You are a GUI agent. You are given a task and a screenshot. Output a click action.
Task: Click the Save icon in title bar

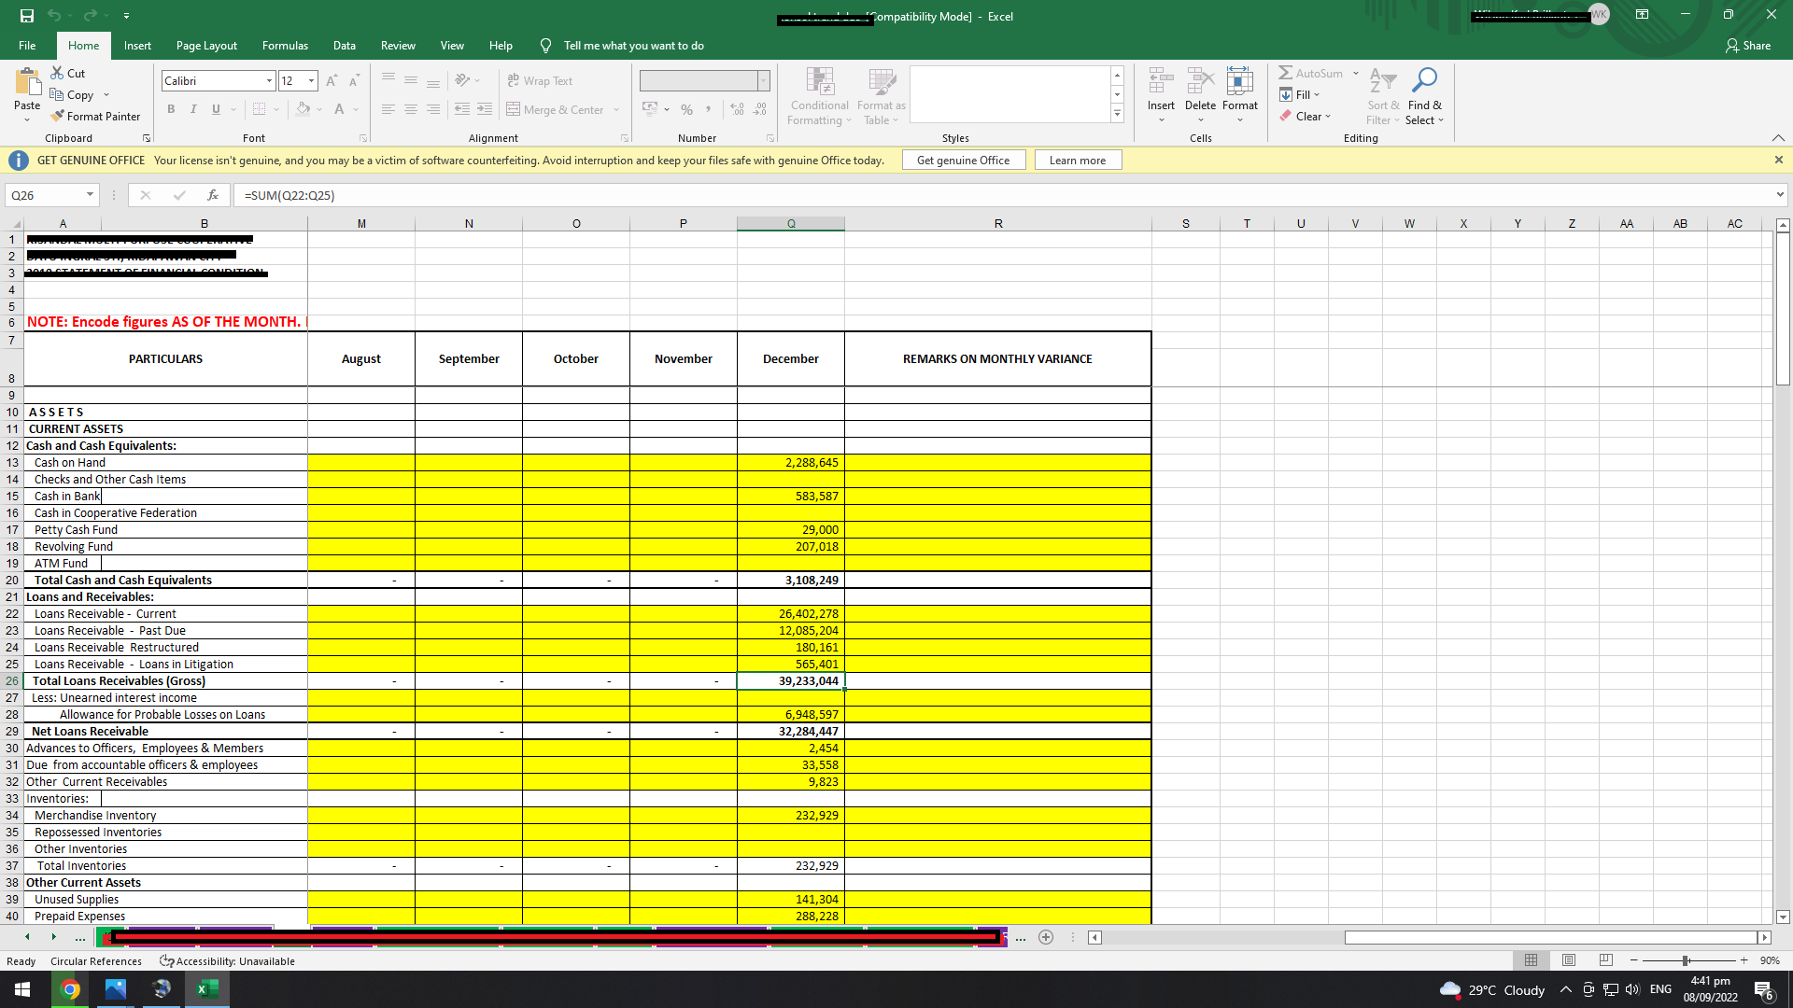point(26,16)
